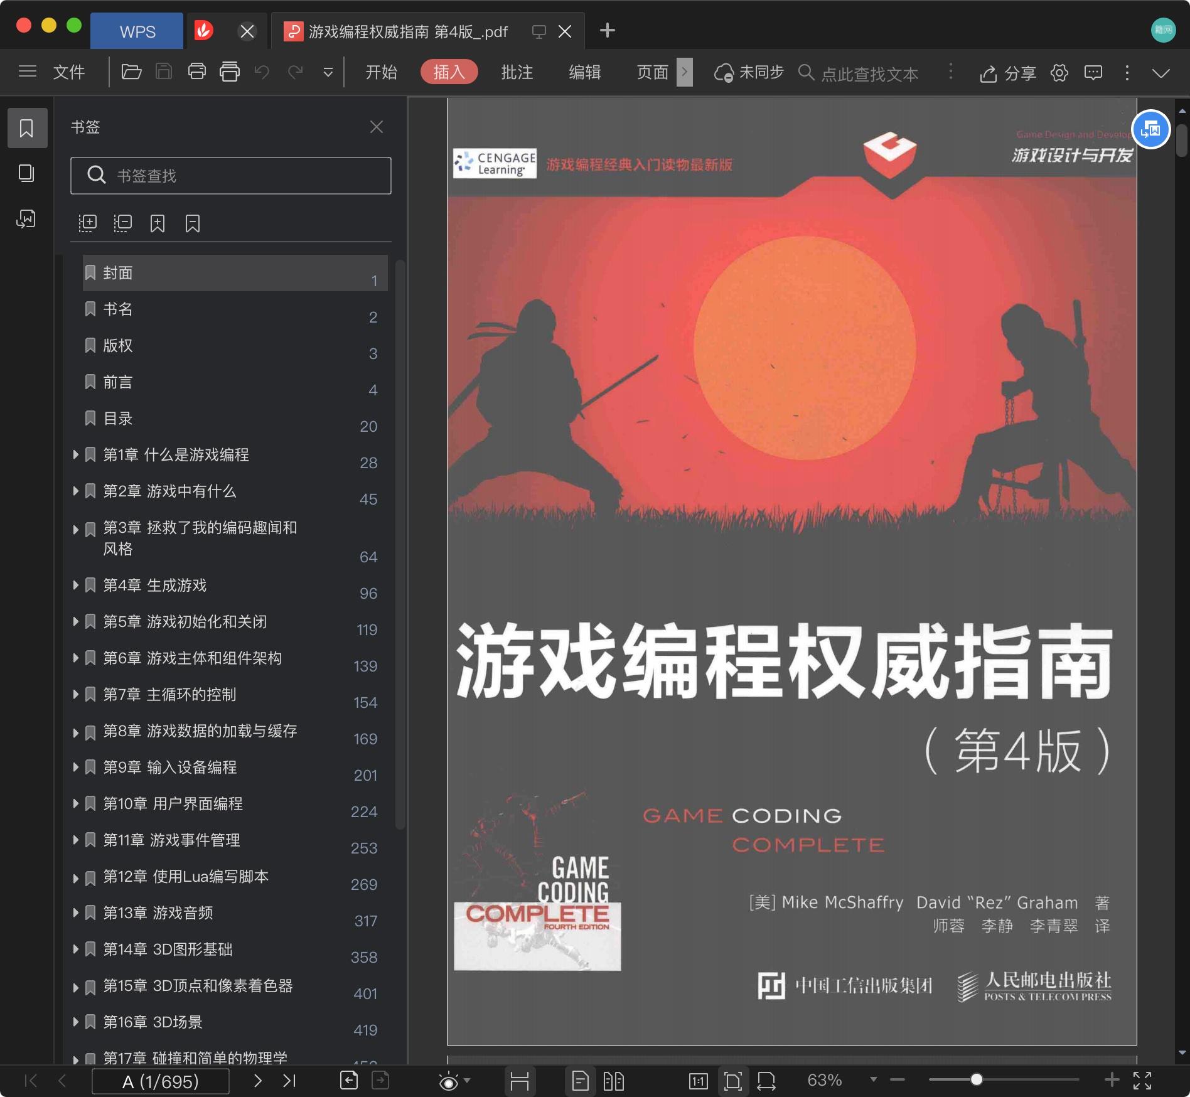The image size is (1190, 1097).
Task: Toggle fit width zoom icon
Action: pyautogui.click(x=766, y=1081)
